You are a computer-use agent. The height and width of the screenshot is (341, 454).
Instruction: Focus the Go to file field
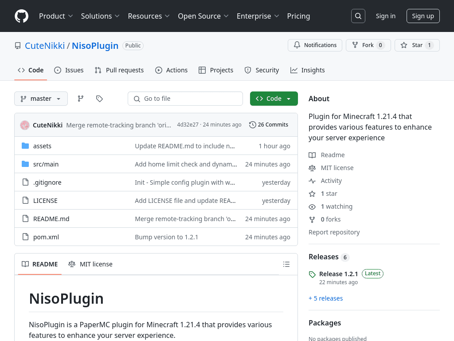point(185,99)
